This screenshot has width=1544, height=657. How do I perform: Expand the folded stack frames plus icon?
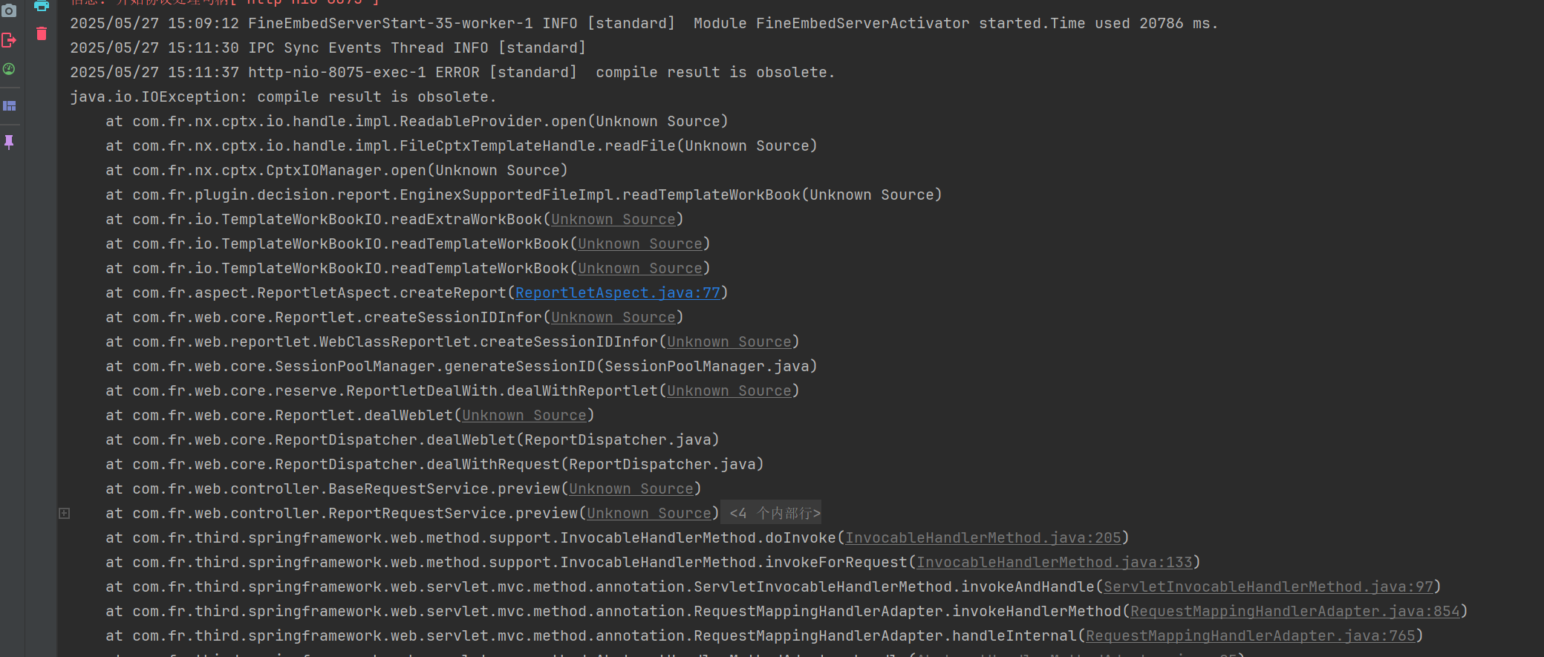click(65, 513)
